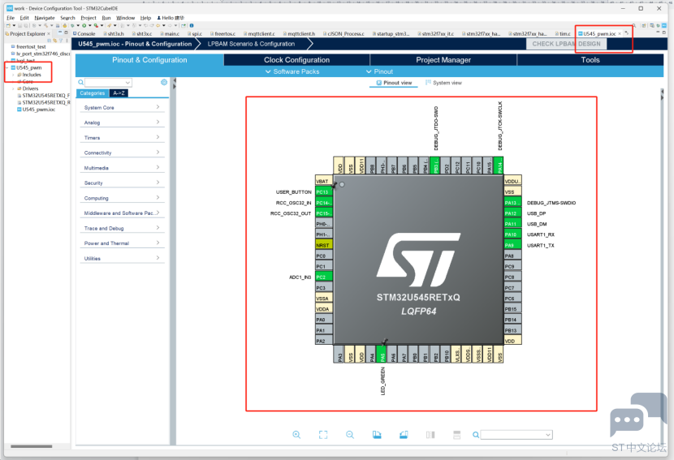Switch to the freertos.c editor tab

point(223,33)
